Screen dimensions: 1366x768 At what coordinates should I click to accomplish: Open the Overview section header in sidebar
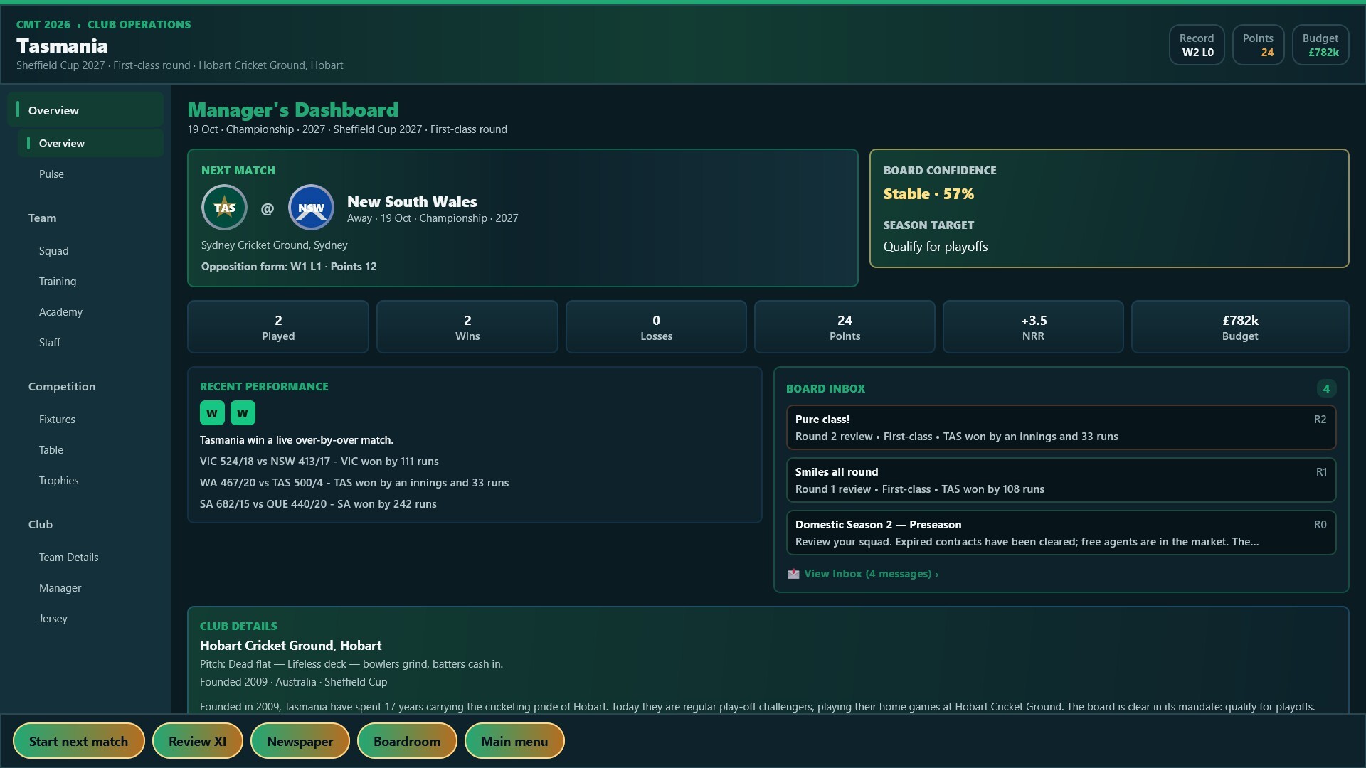tap(85, 110)
